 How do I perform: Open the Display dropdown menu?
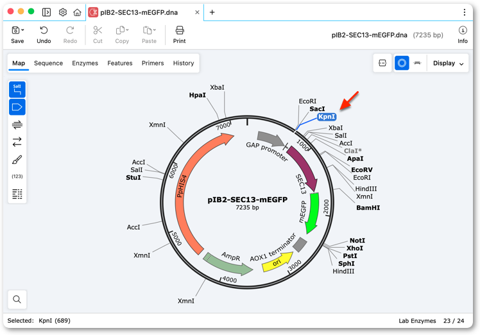pos(448,63)
